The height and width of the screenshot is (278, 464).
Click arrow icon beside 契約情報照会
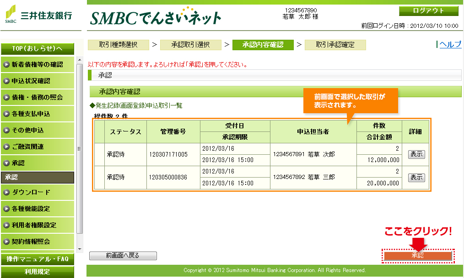pyautogui.click(x=6, y=241)
